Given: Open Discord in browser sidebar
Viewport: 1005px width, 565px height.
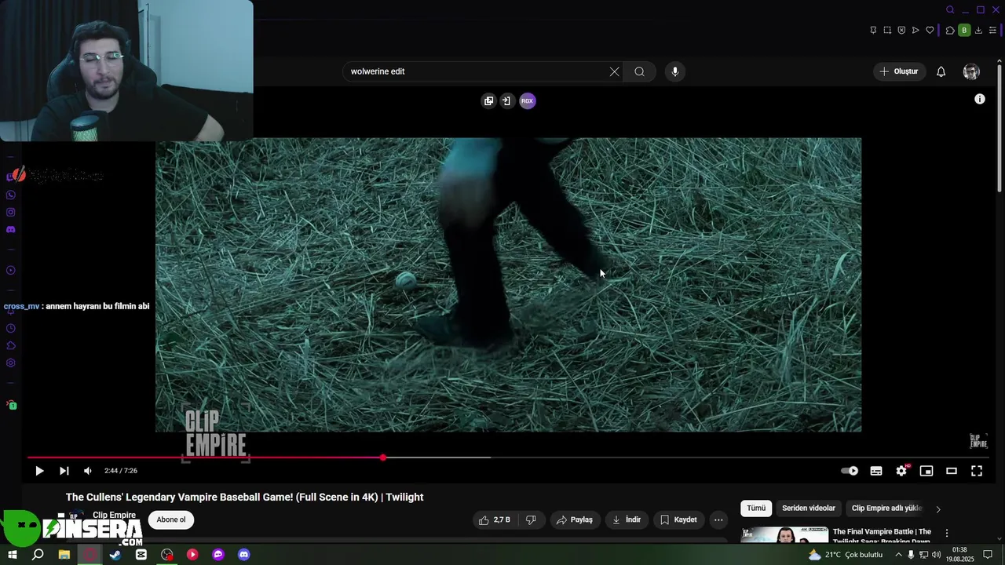Looking at the screenshot, I should click(x=11, y=230).
